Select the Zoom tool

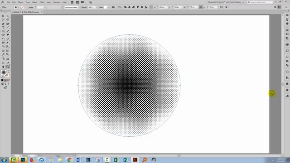coord(8,67)
